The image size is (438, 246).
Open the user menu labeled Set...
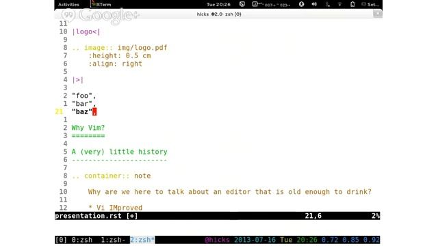370,5
